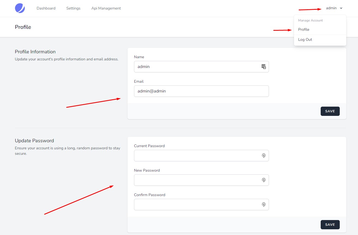Open Api Management page
358x235 pixels.
click(x=106, y=8)
